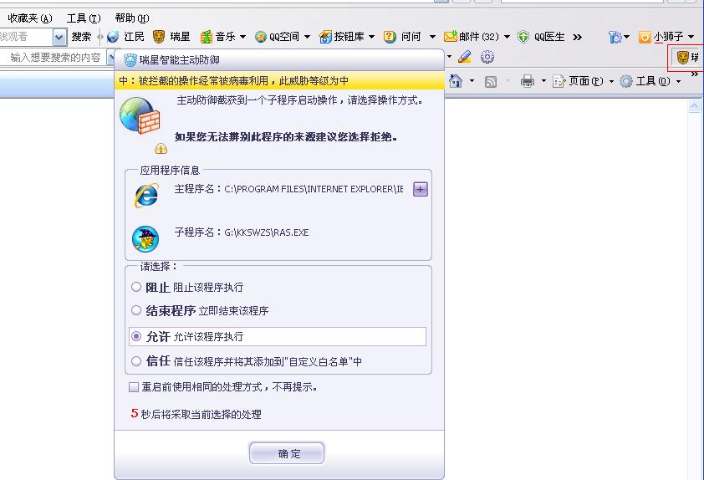The width and height of the screenshot is (704, 480).
Task: Open the 工具(O) command bar menu
Action: point(650,81)
